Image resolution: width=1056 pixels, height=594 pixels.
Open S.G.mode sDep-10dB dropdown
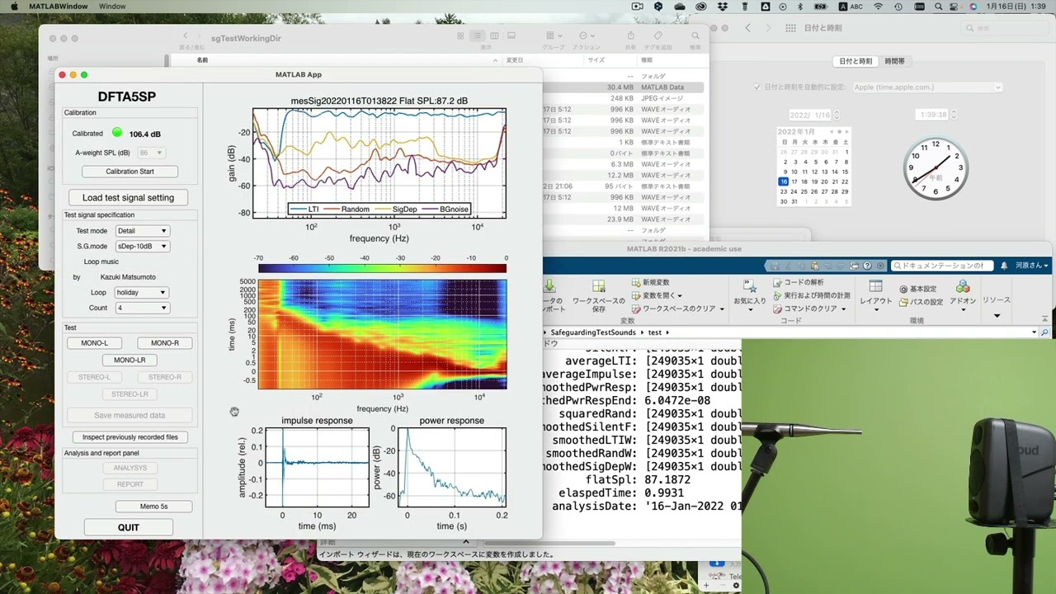[x=142, y=246]
